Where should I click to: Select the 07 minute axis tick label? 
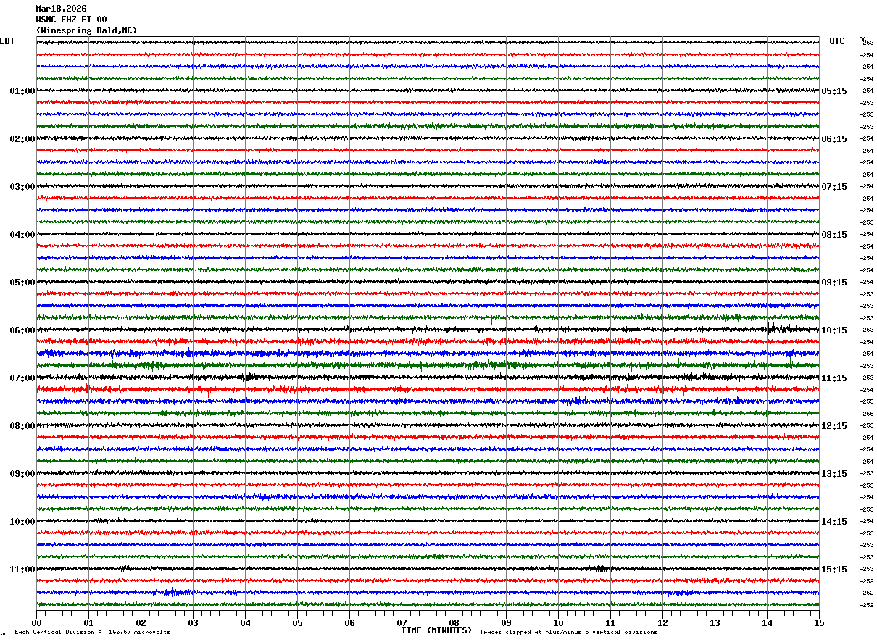pyautogui.click(x=402, y=622)
